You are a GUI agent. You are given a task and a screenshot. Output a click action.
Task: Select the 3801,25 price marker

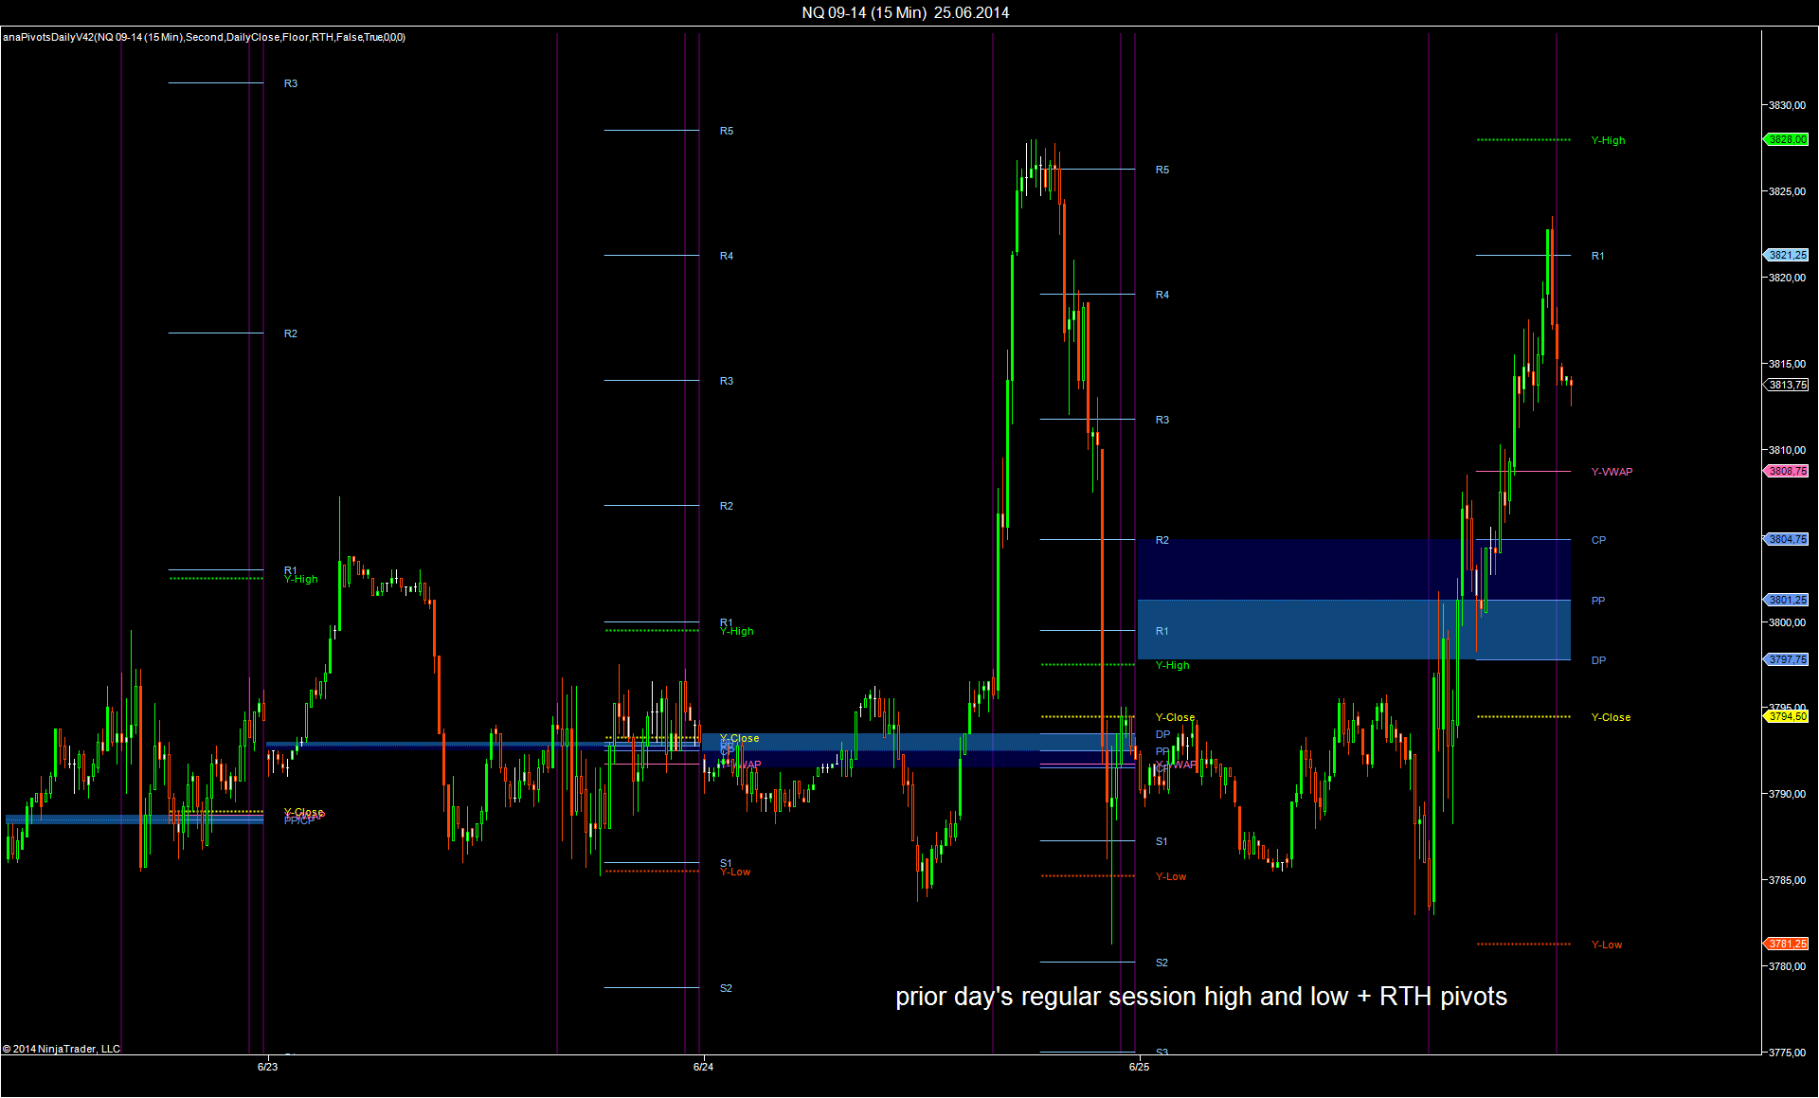pyautogui.click(x=1787, y=600)
